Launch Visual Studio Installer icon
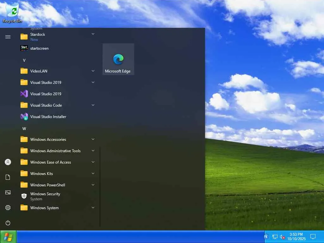Screen dimensions: 324x243 point(24,116)
